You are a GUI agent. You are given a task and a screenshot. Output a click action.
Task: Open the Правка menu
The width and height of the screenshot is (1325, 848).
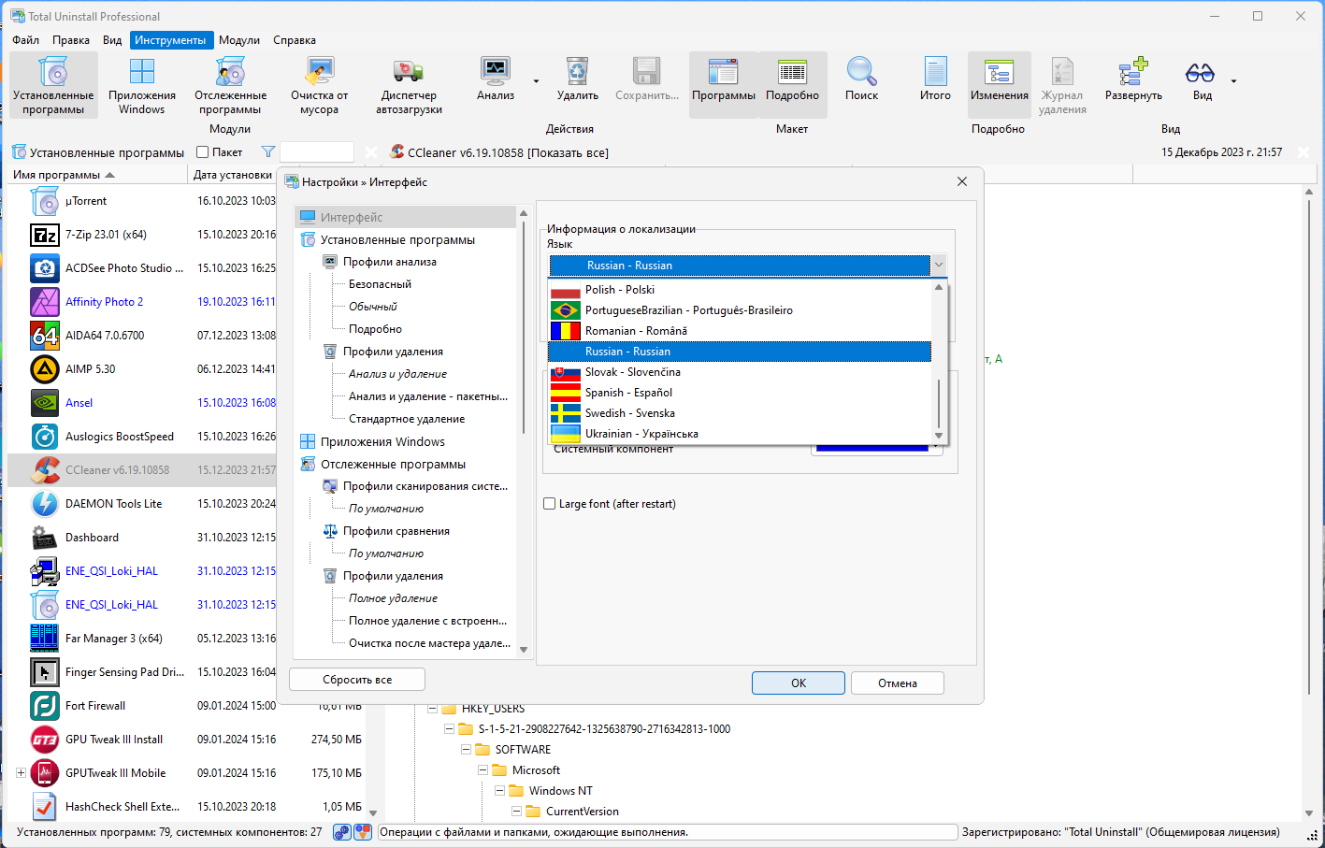(x=71, y=40)
